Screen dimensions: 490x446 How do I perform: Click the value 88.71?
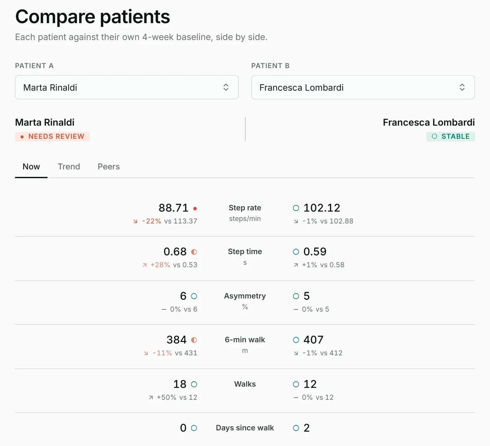click(174, 208)
